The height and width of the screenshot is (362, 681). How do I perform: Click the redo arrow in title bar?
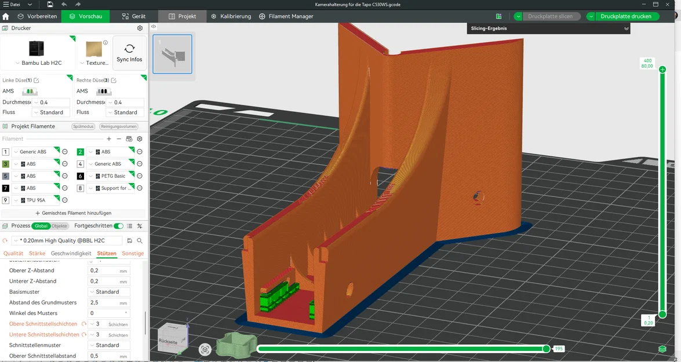pos(78,4)
